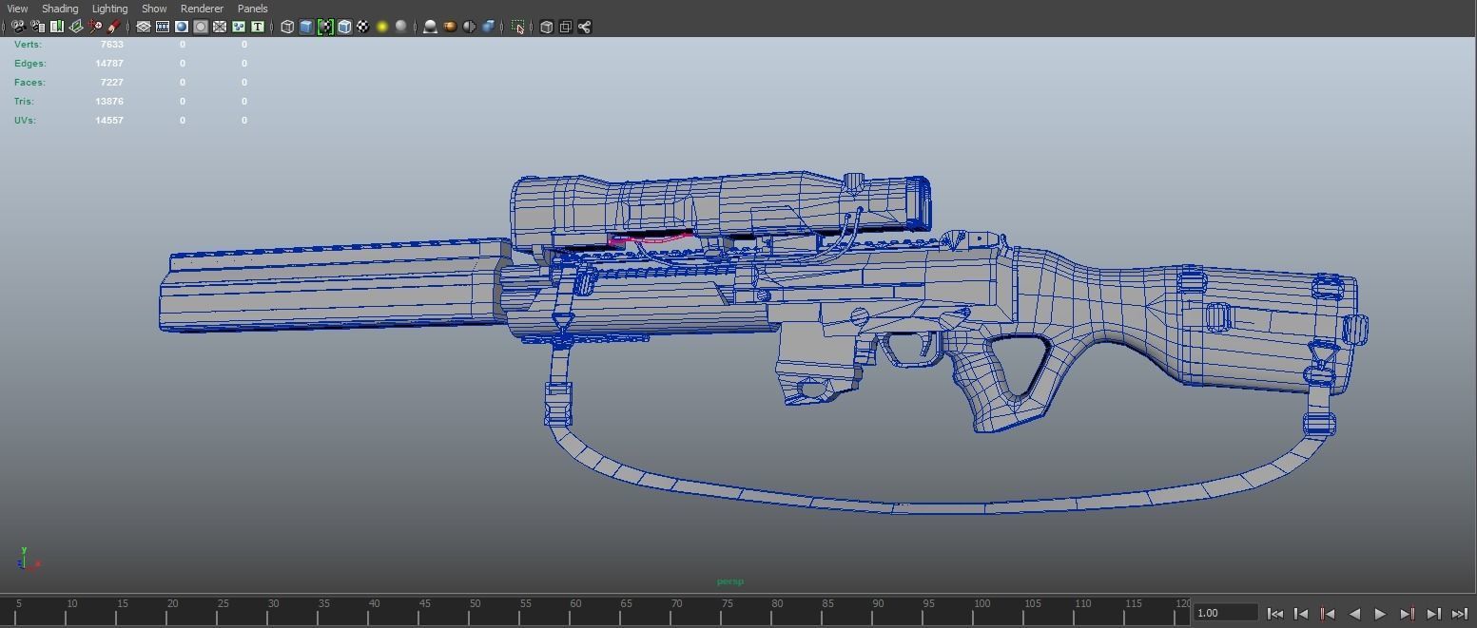Enable screen-space ambient occlusion
1477x628 pixels.
point(430,27)
